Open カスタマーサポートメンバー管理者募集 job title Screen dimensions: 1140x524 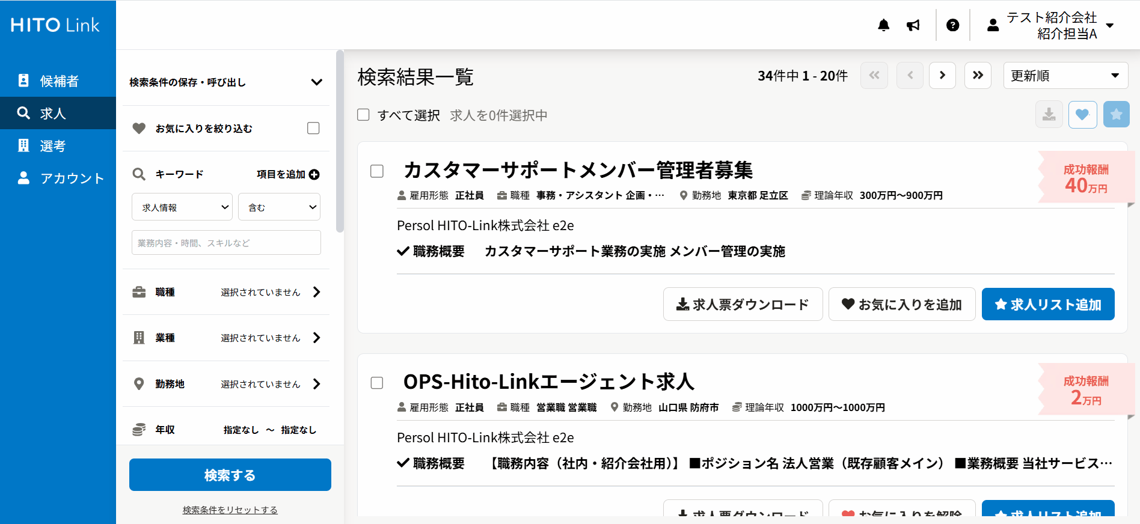pyautogui.click(x=578, y=171)
